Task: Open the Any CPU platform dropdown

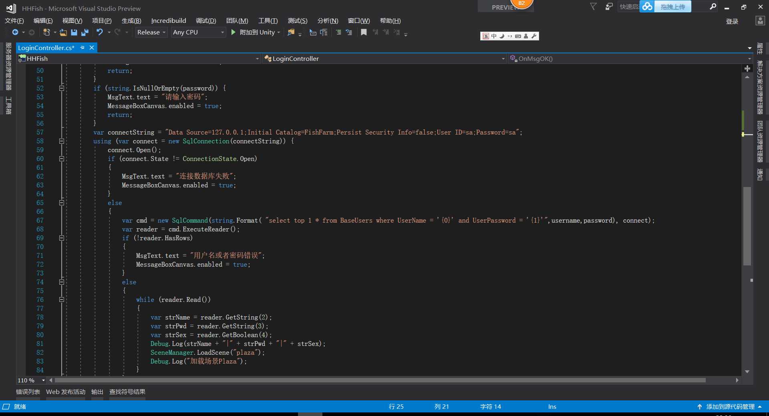Action: [198, 32]
